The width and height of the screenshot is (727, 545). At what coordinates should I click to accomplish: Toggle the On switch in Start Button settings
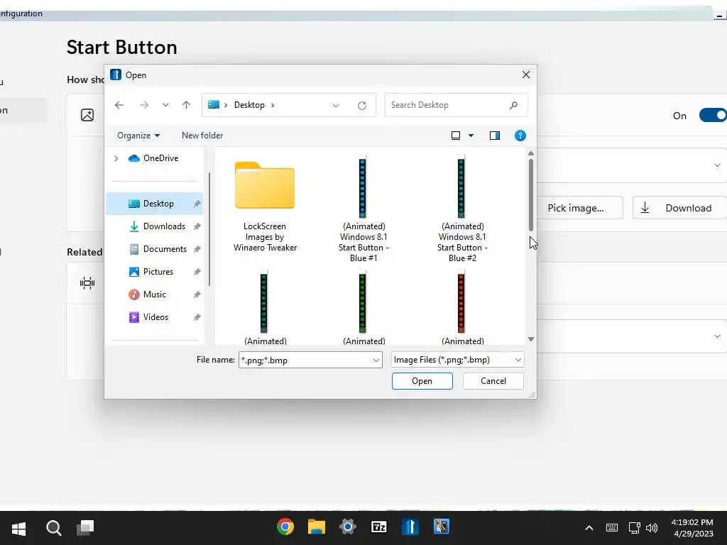[713, 116]
